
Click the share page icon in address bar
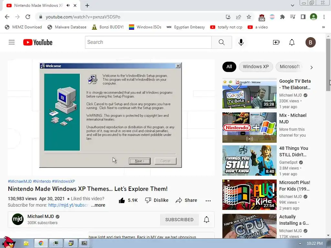[x=239, y=17]
